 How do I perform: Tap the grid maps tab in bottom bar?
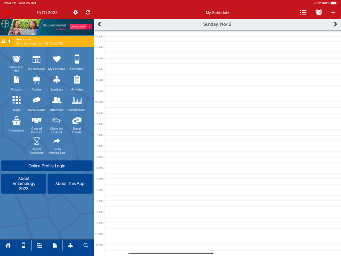39,246
